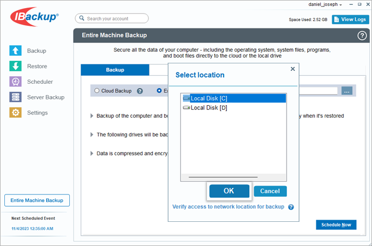372x246 pixels.
Task: Click the Search your account field
Action: coord(112,18)
